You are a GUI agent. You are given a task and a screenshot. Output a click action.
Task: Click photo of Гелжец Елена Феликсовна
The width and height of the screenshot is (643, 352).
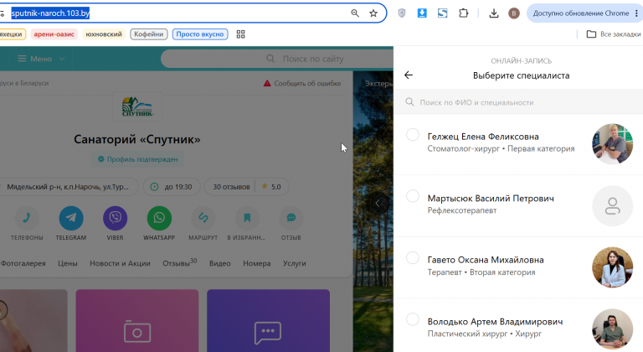pyautogui.click(x=613, y=144)
